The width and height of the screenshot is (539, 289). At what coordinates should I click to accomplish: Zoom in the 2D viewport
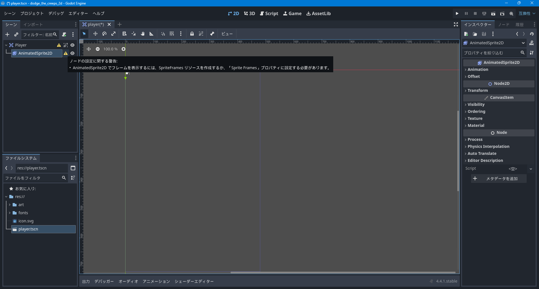tap(124, 49)
